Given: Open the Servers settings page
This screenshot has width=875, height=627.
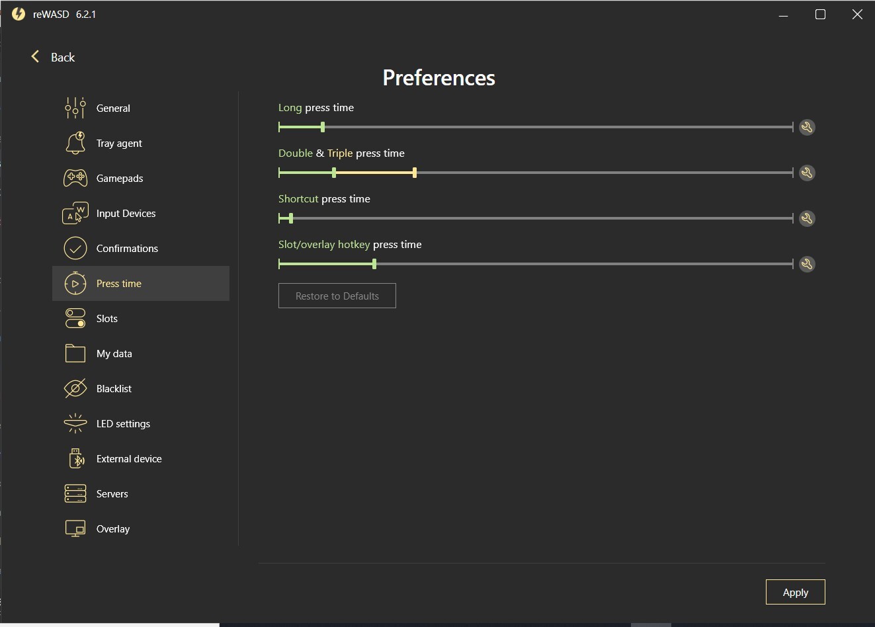Looking at the screenshot, I should tap(112, 493).
